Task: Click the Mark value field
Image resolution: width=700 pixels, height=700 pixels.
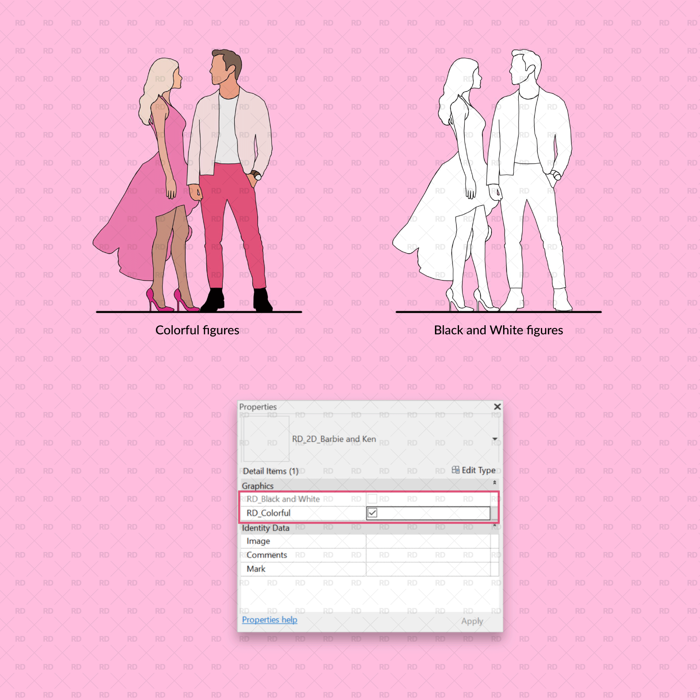Action: point(428,569)
